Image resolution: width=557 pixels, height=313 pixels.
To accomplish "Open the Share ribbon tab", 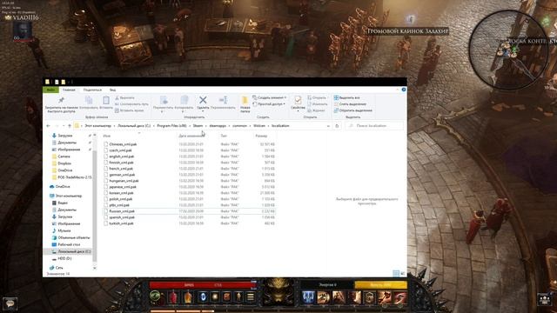I will point(92,90).
